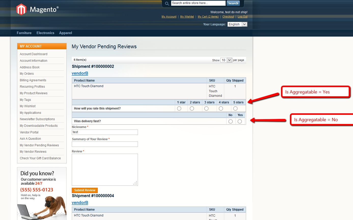Open Address Book in sidebar

30,67
